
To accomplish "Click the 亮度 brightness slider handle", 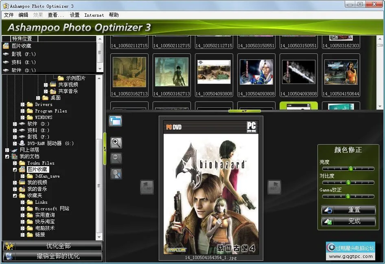I will [x=350, y=168].
